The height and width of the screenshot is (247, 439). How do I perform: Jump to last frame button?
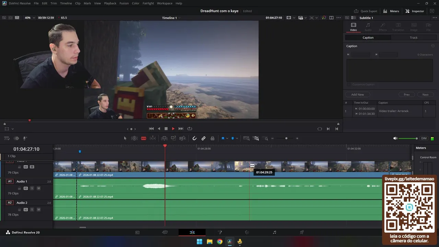(x=181, y=129)
